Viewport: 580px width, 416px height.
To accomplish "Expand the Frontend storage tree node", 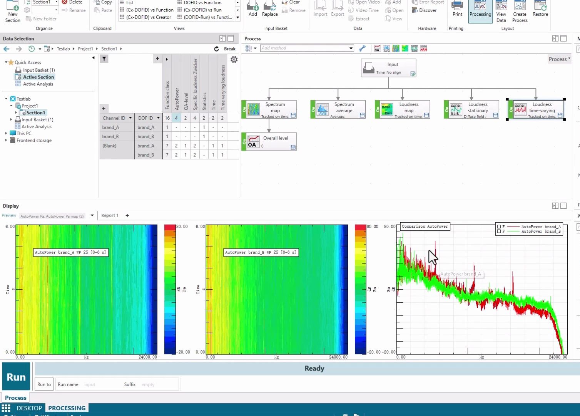I will 6,140.
